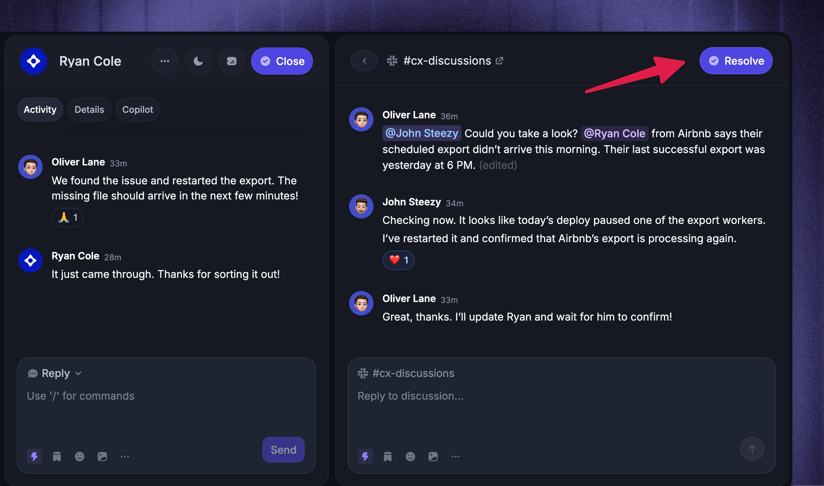This screenshot has height=486, width=824.
Task: Switch to the Details tab
Action: (x=89, y=110)
